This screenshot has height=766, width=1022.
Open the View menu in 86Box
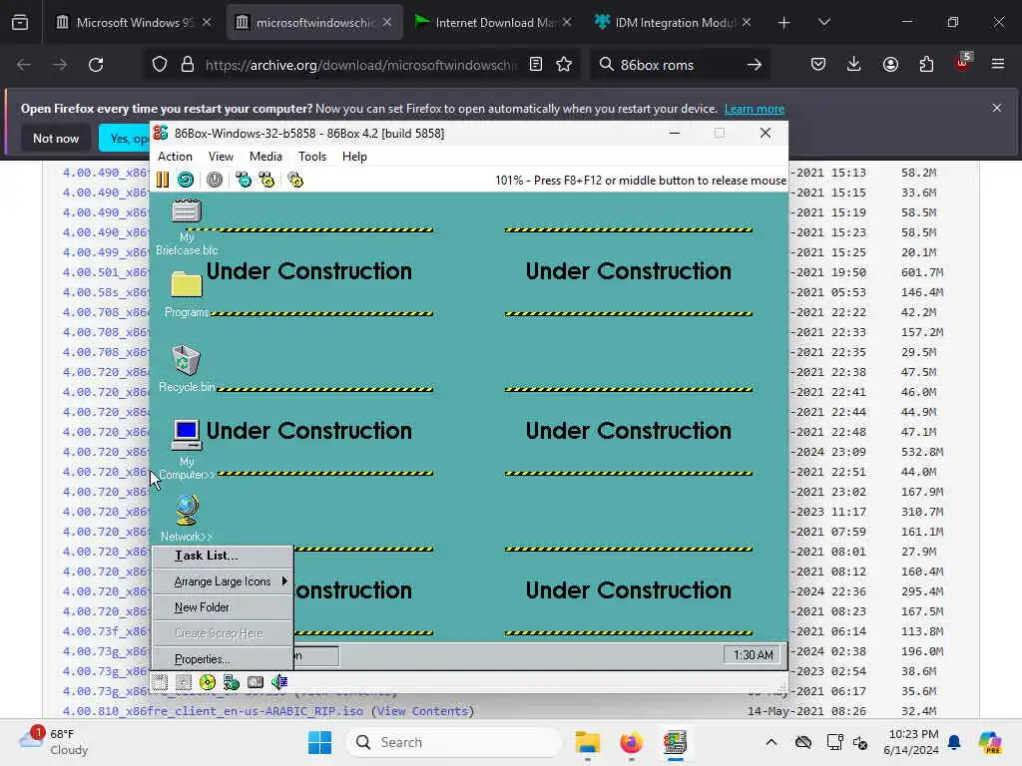click(221, 157)
